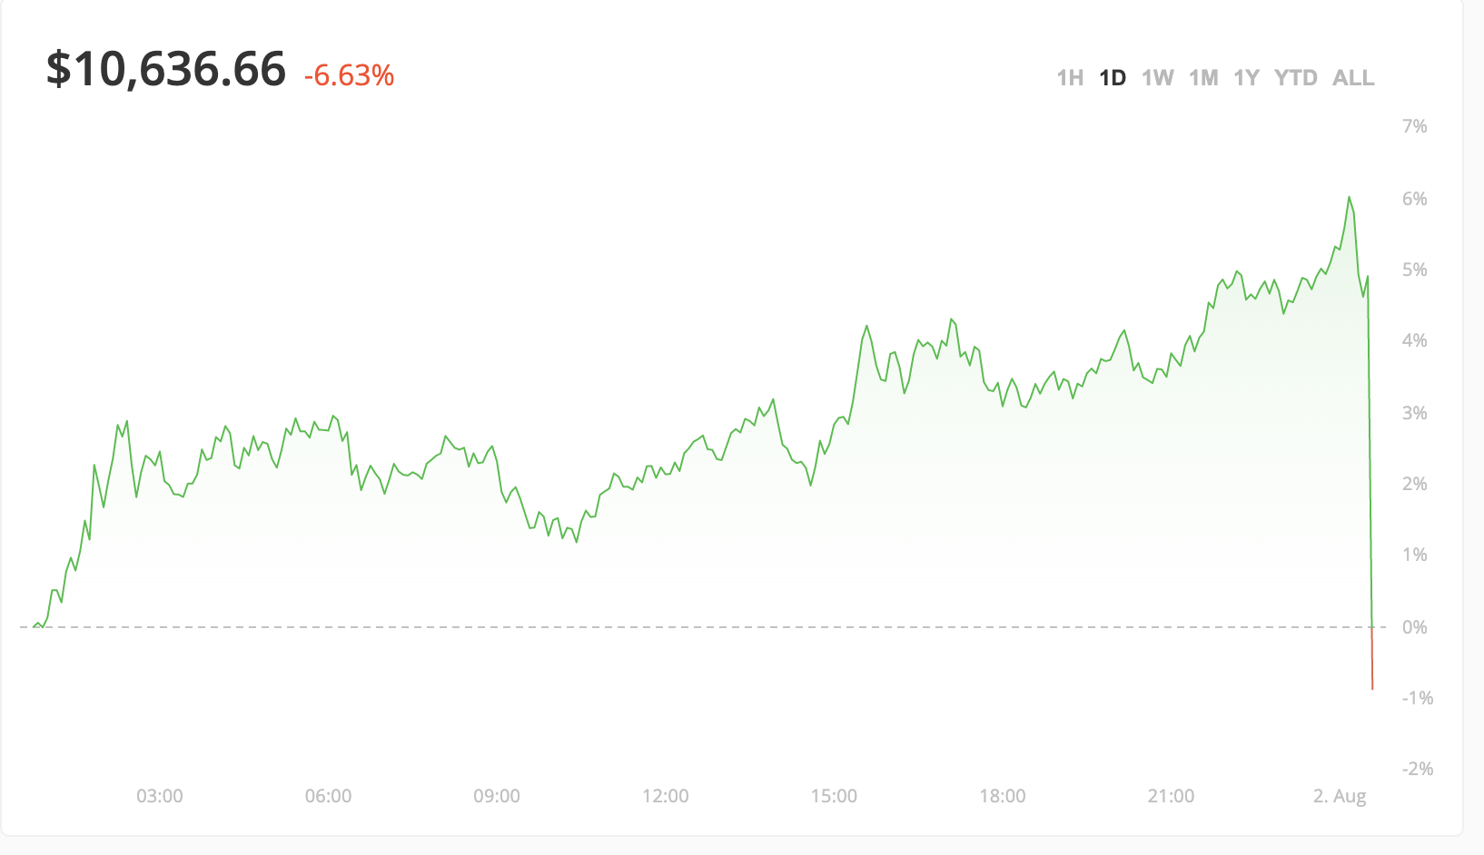The width and height of the screenshot is (1484, 855).
Task: Click the -2% y-axis label
Action: 1418,769
